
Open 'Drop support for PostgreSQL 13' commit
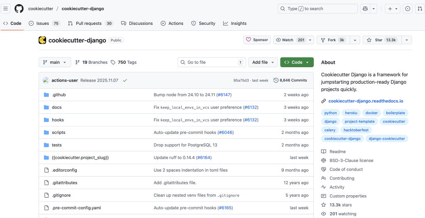click(186, 145)
